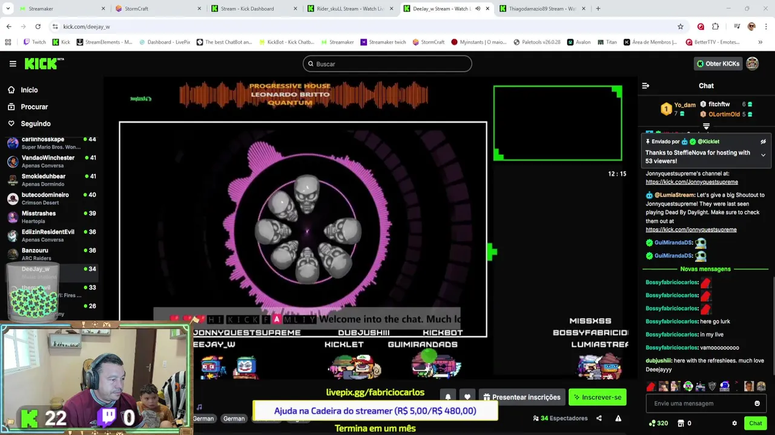Click the Obter KICKs button

(718, 63)
